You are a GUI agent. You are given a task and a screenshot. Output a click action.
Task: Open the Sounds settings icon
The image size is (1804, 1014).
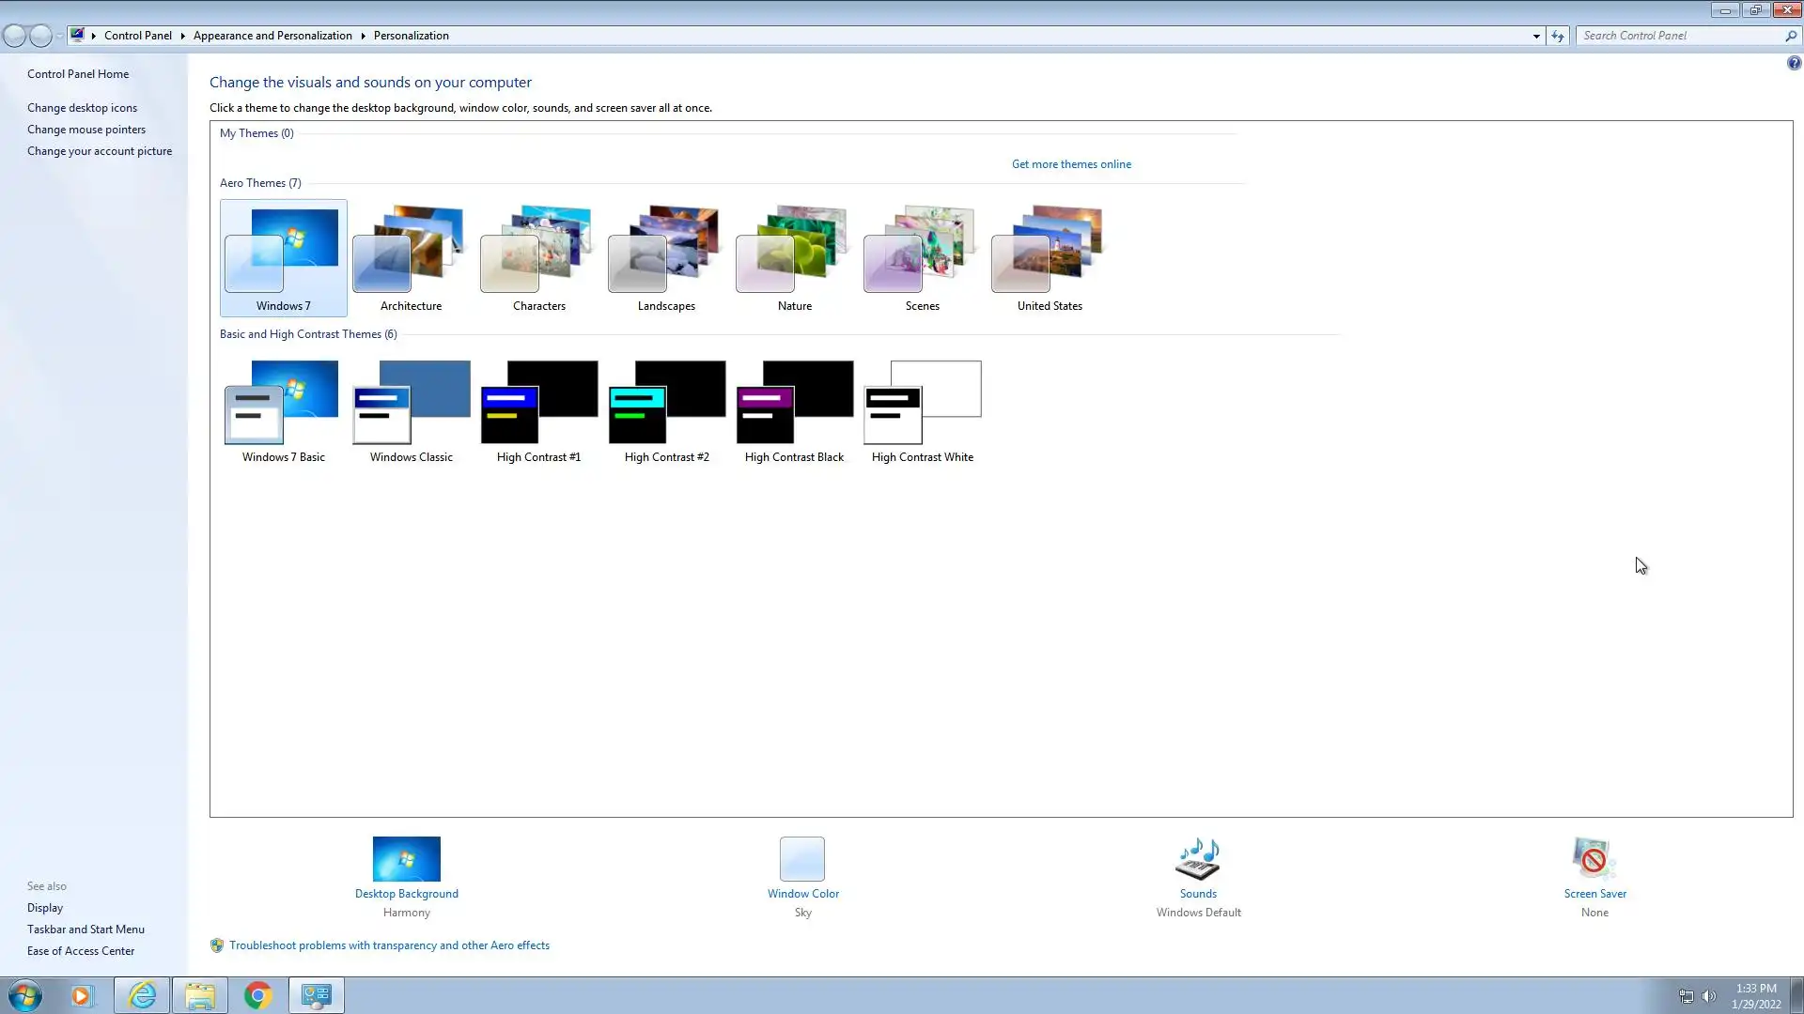1198,858
